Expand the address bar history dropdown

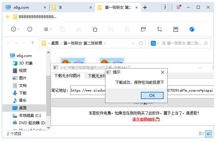133,43
